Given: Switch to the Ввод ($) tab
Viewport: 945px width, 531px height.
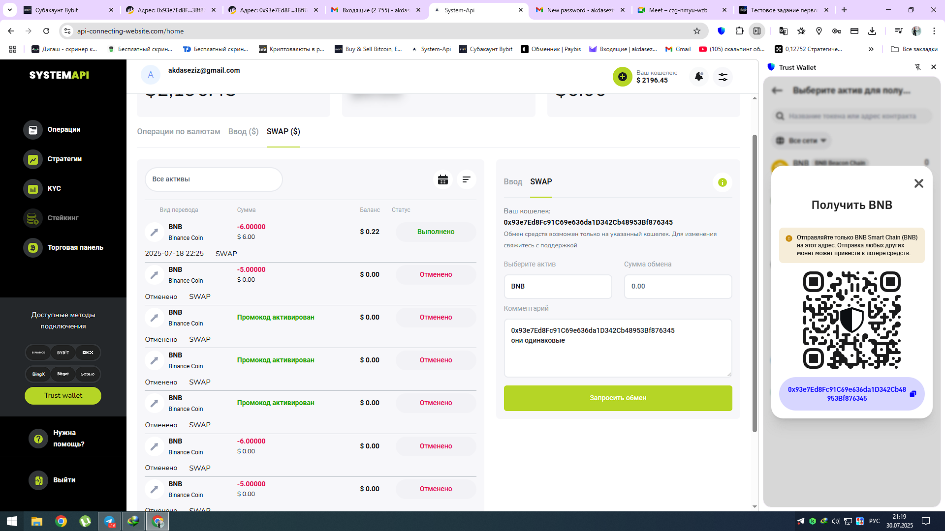Looking at the screenshot, I should click(x=243, y=132).
